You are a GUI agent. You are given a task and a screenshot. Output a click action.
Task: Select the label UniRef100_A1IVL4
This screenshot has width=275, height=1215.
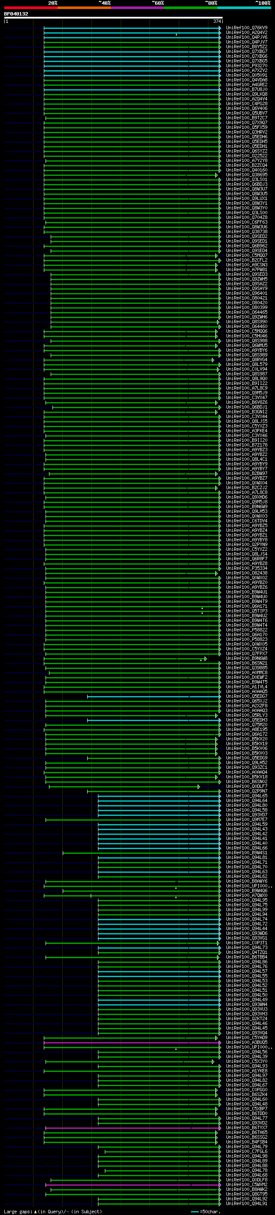point(247,687)
